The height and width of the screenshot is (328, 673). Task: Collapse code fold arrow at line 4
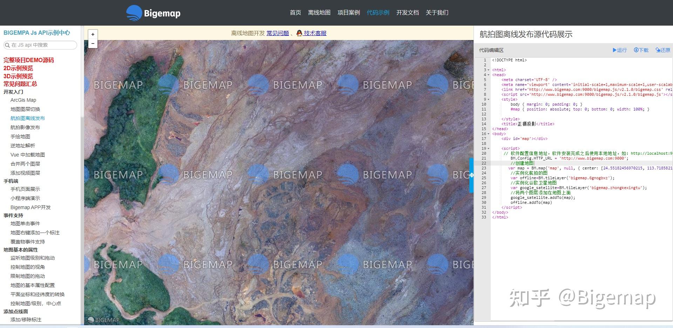coord(489,75)
